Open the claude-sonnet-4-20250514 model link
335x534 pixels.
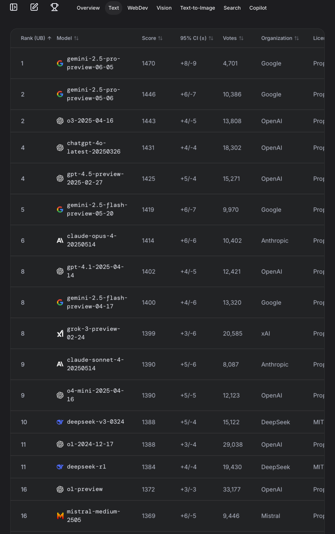click(95, 364)
